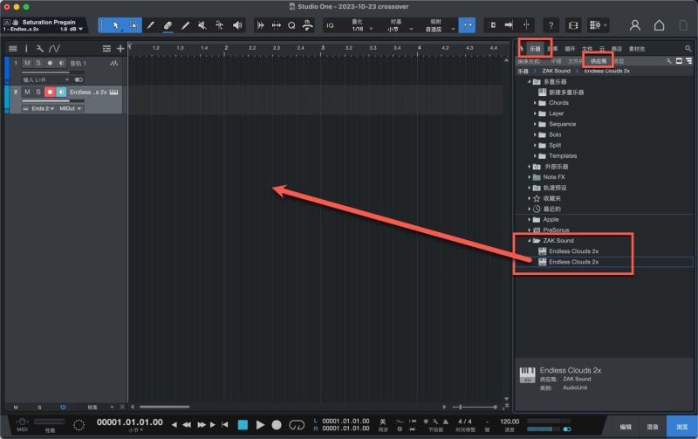This screenshot has height=439, width=698.
Task: Open the user account icon
Action: pos(635,25)
